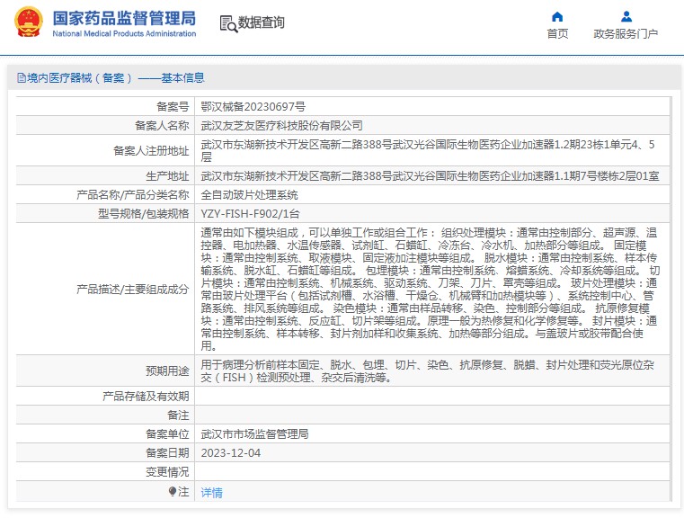Select the 备案人名称 label
Viewport: 684px width, 518px height.
[x=162, y=126]
